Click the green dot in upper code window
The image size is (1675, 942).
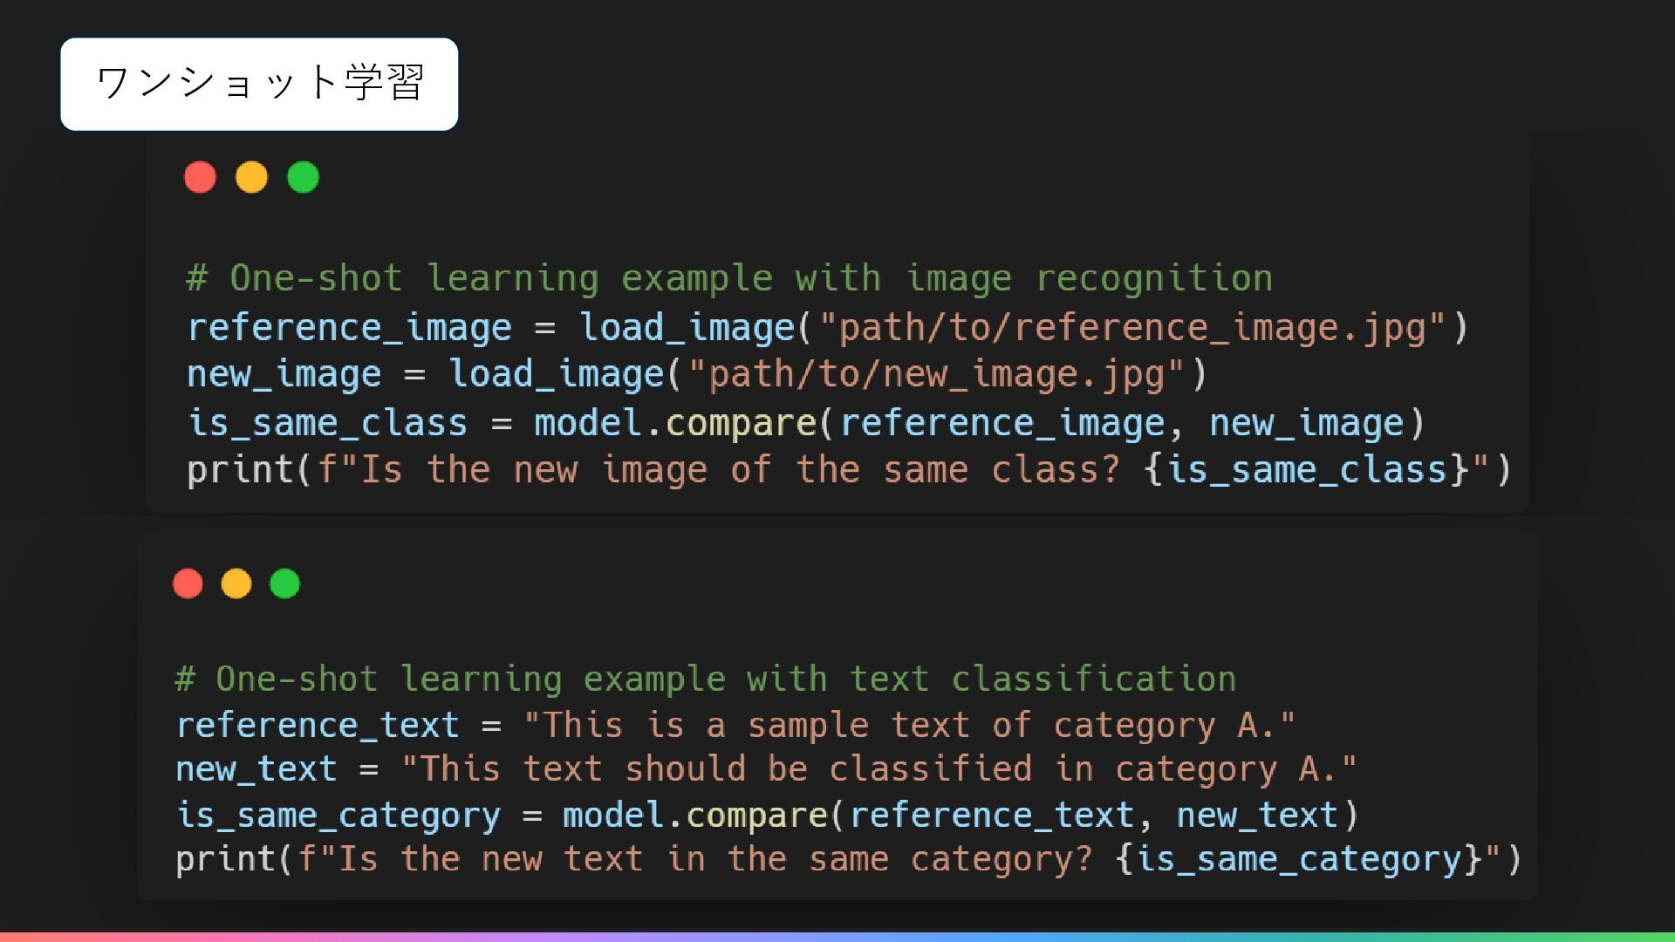click(x=303, y=177)
